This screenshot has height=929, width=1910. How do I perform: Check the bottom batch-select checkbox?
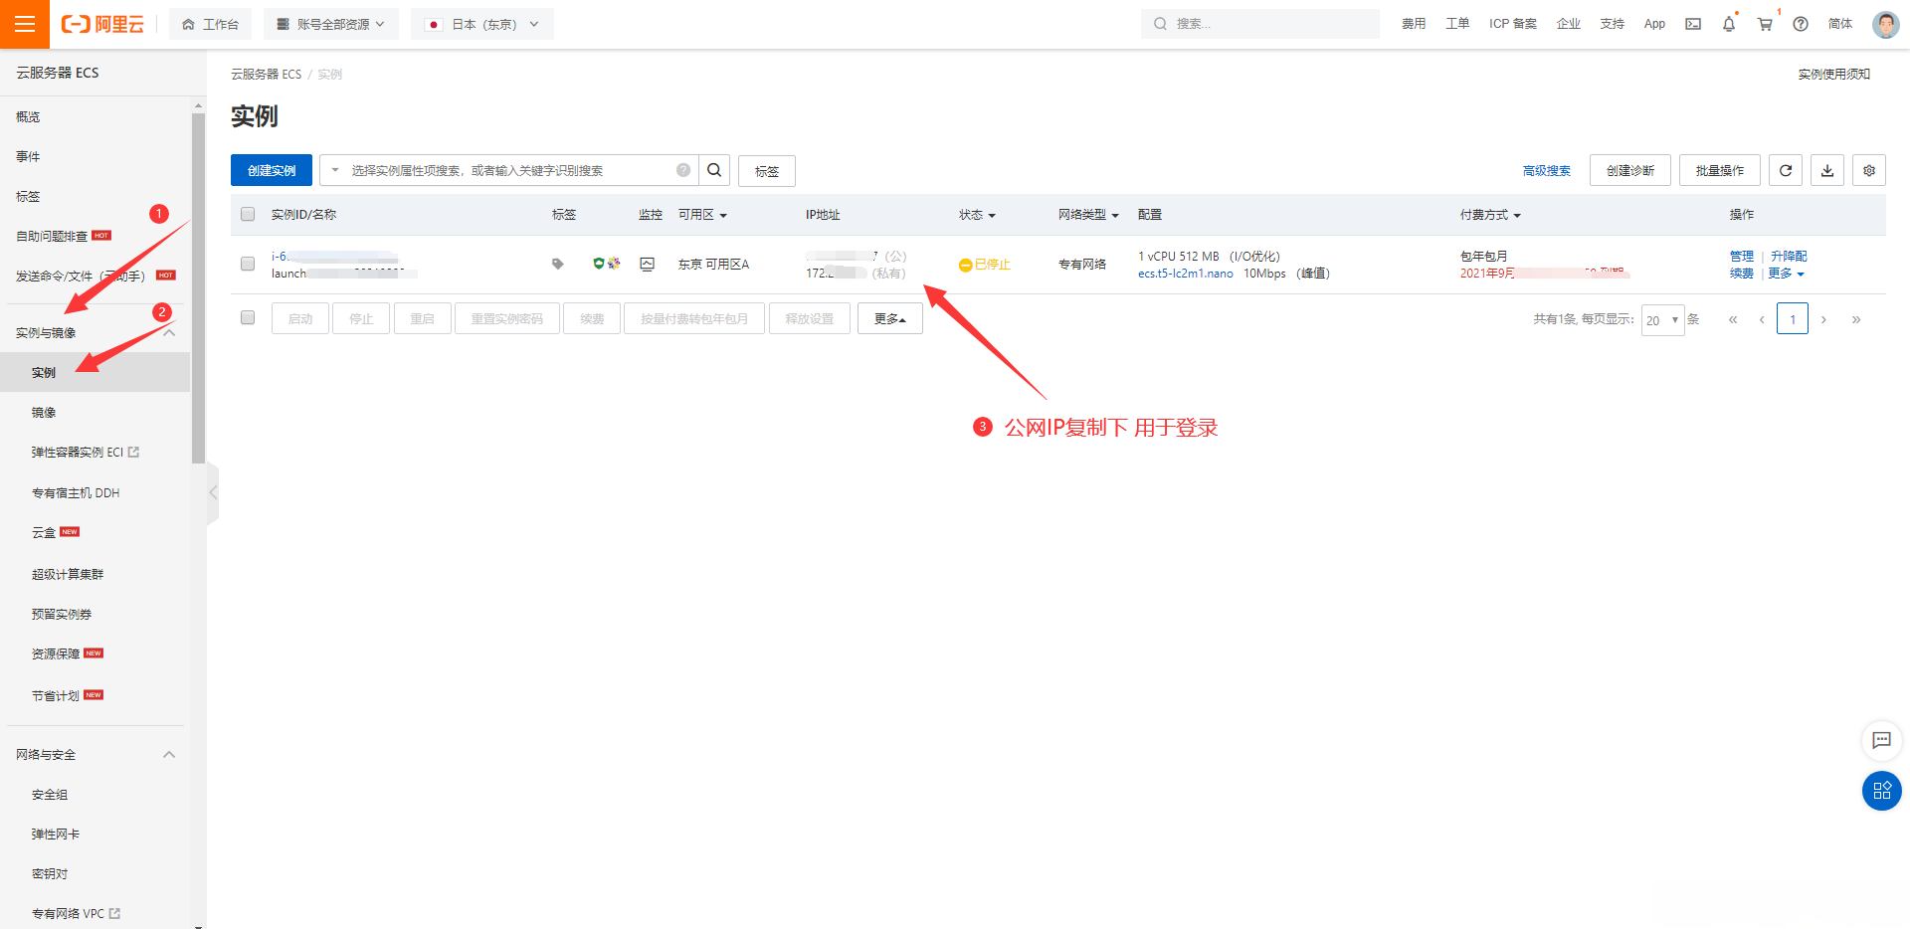pyautogui.click(x=248, y=317)
